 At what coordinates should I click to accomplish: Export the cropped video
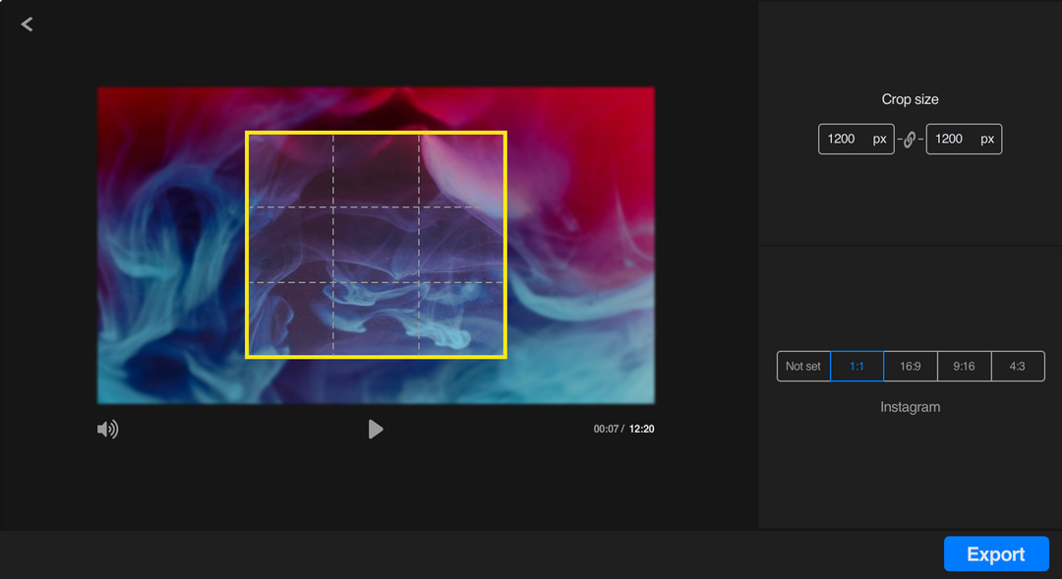(996, 553)
